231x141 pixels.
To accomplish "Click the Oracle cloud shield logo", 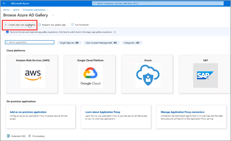I will (x=148, y=75).
